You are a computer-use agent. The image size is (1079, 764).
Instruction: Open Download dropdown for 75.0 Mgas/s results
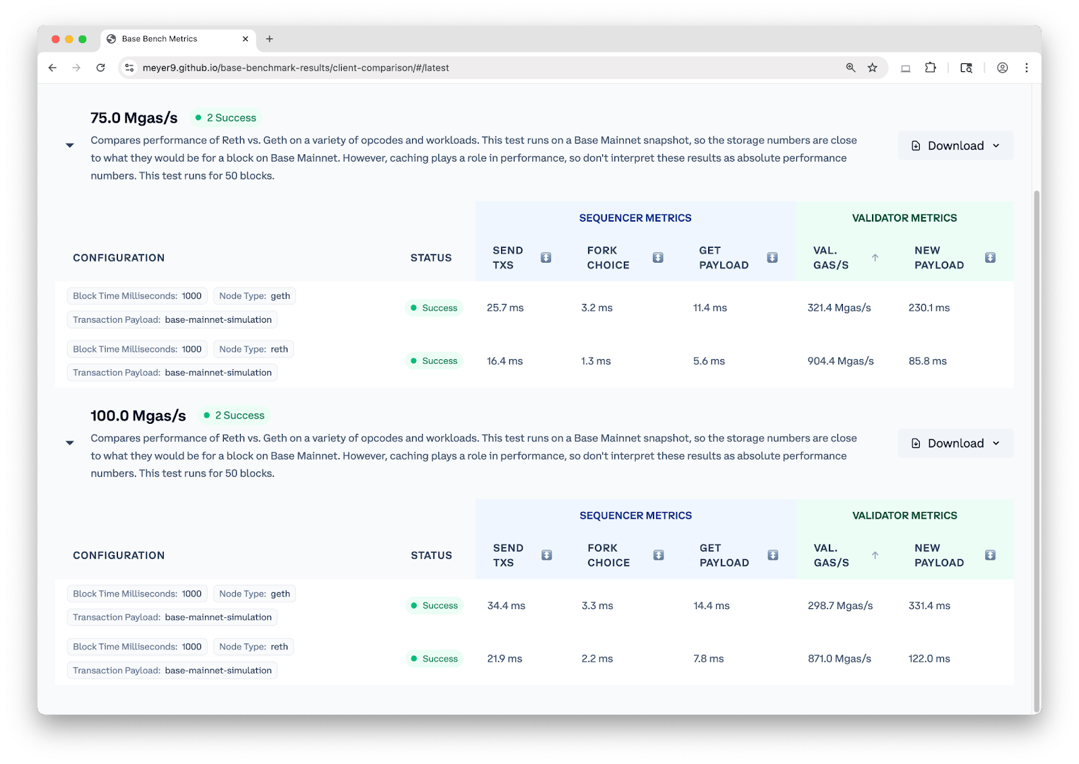tap(955, 146)
